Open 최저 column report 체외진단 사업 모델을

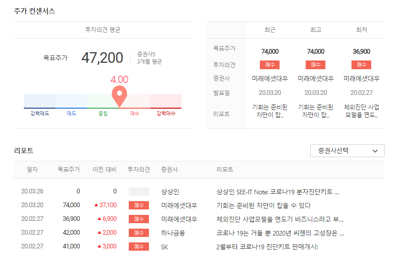[x=362, y=111]
